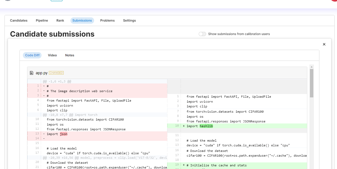Screen dimensions: 337x169
Task: Toggle Show submissions from calibration users
Action: coord(202,34)
